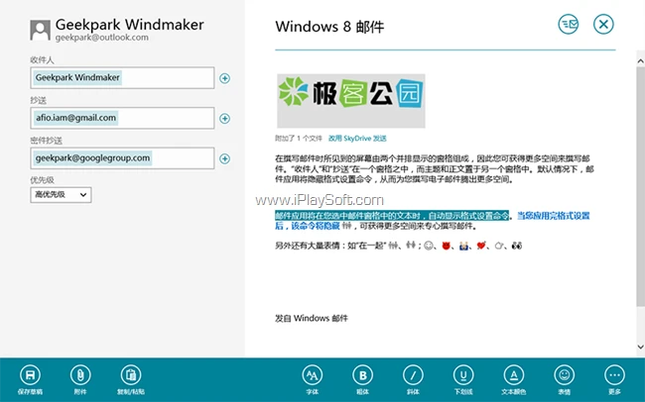The height and width of the screenshot is (402, 645).
Task: Click the Geekpark Windmaker account name
Action: (x=130, y=24)
